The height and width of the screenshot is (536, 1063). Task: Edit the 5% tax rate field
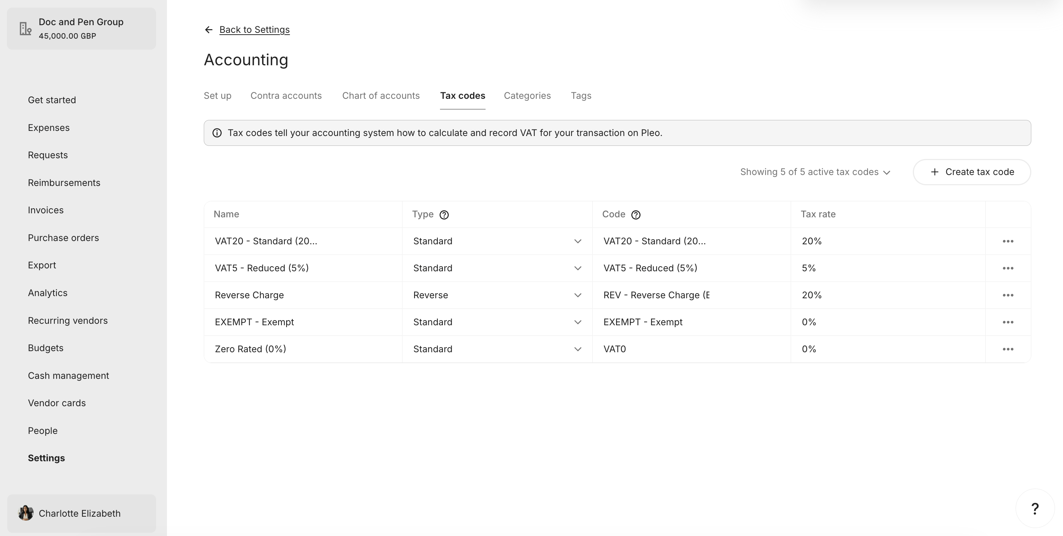click(888, 268)
